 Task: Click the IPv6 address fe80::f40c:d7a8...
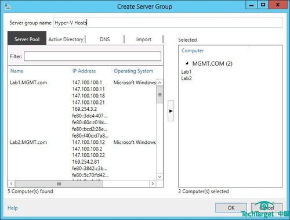90,136
